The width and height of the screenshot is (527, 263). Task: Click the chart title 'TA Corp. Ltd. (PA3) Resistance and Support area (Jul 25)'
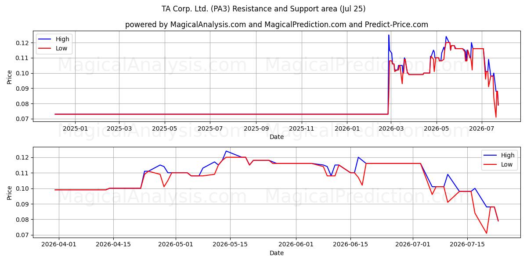(263, 9)
